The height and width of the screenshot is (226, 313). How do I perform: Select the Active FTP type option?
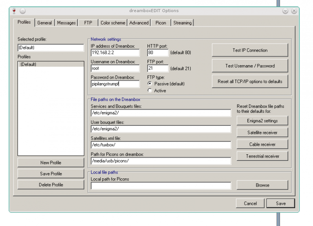point(150,91)
